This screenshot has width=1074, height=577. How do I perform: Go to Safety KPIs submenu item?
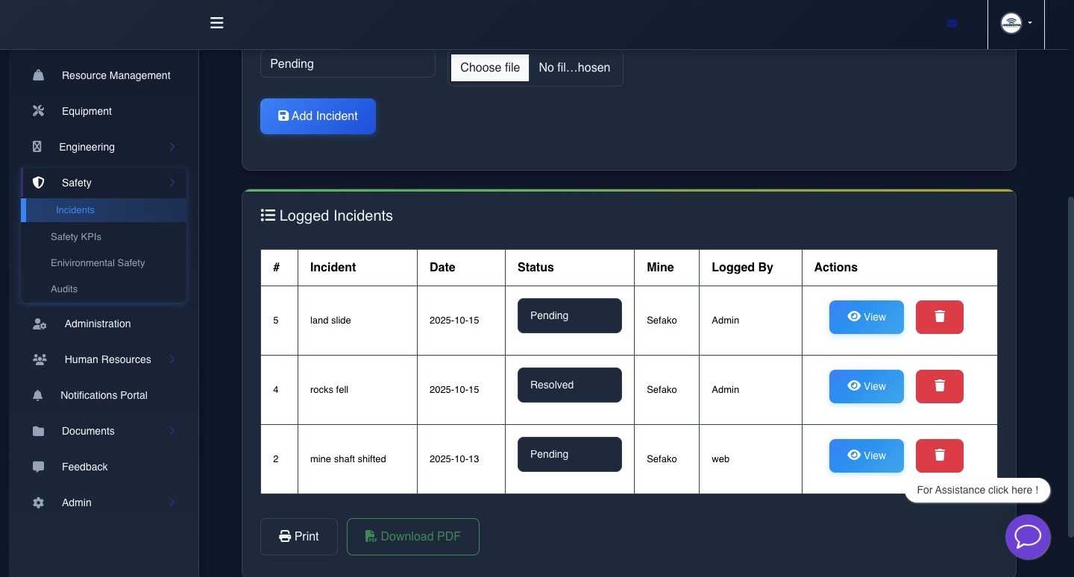(76, 236)
